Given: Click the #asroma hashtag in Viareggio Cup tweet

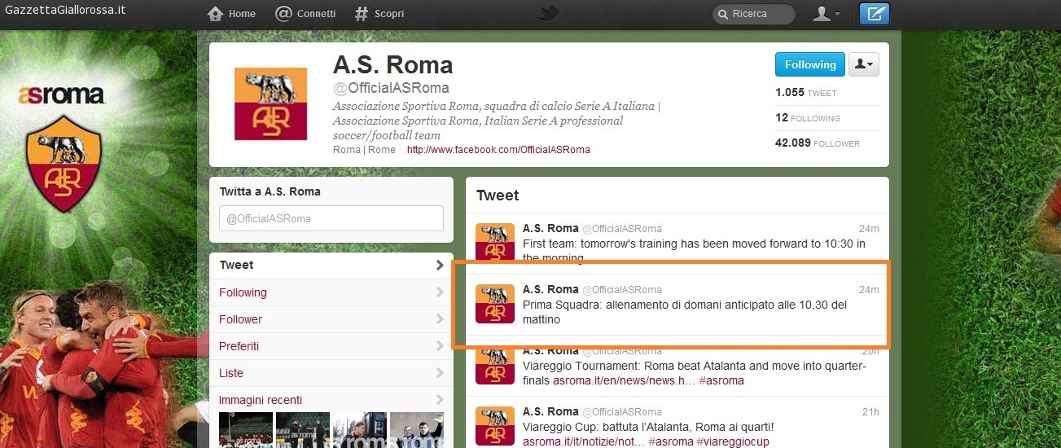Looking at the screenshot, I should 671,441.
